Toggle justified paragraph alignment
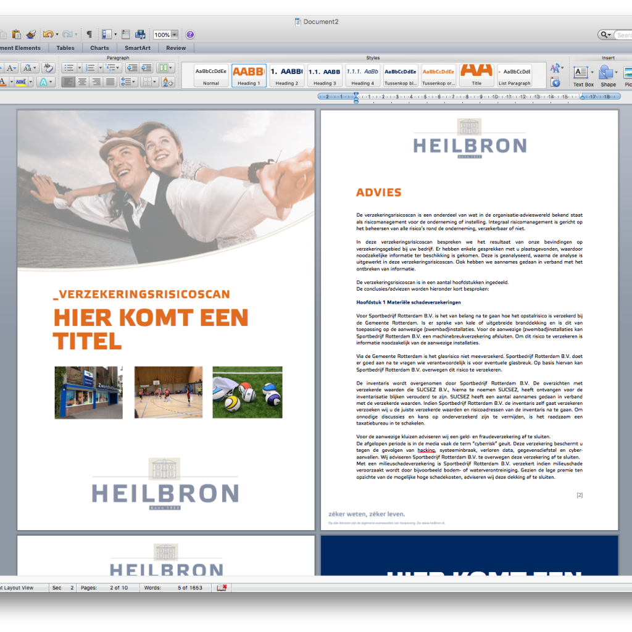This screenshot has width=632, height=632. click(x=110, y=81)
